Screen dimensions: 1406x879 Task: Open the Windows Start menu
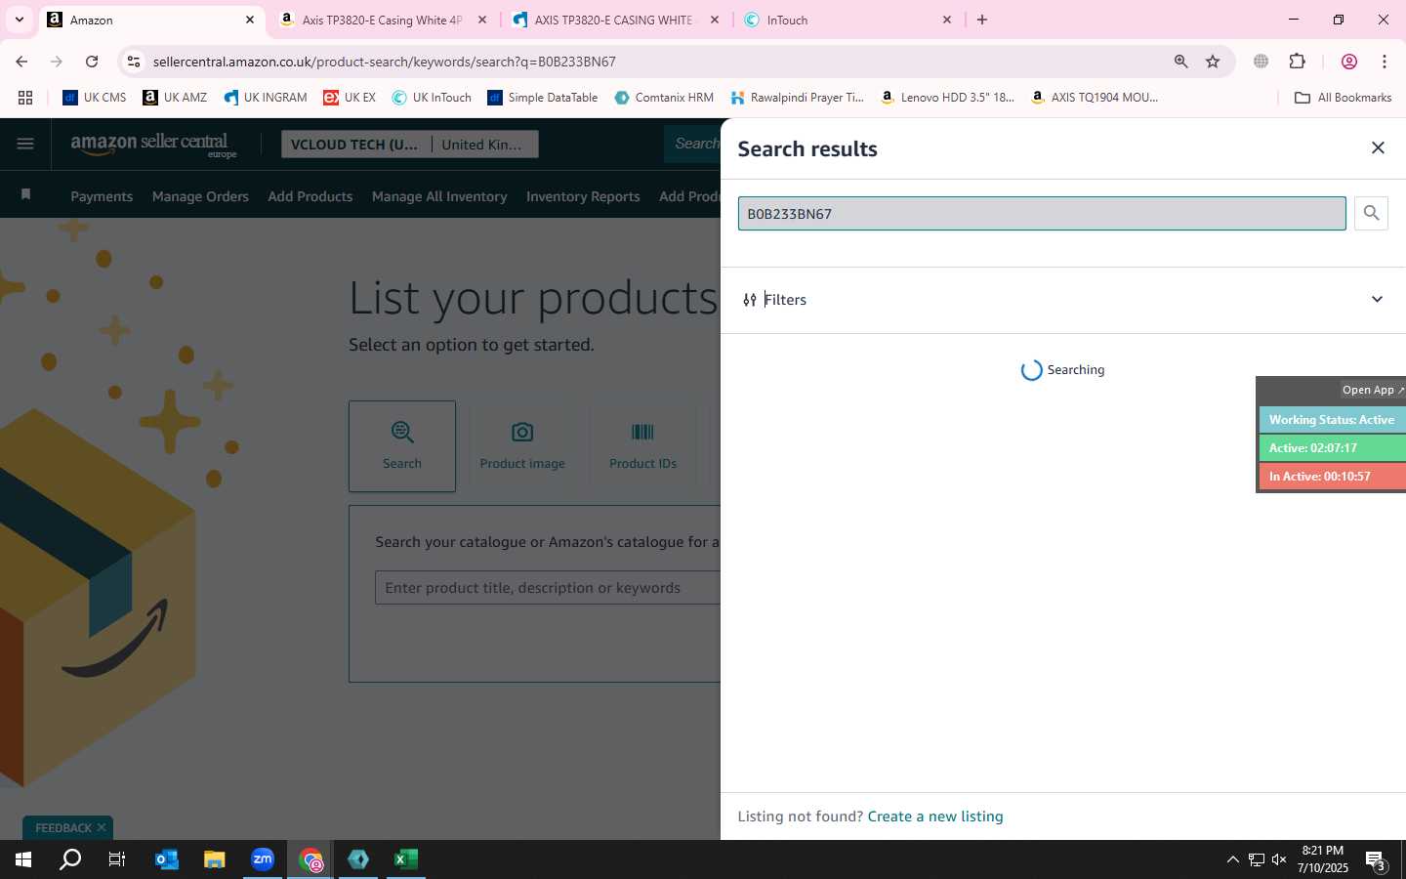click(23, 859)
